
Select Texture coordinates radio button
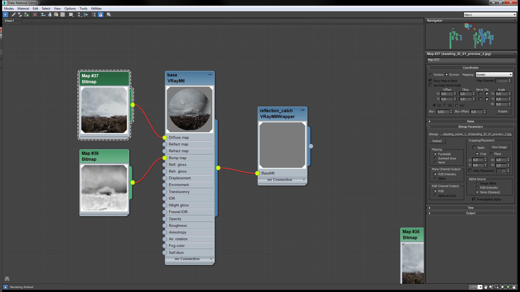pos(431,75)
